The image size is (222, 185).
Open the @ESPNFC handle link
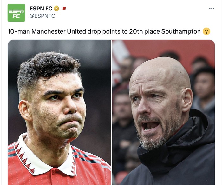[x=42, y=16]
